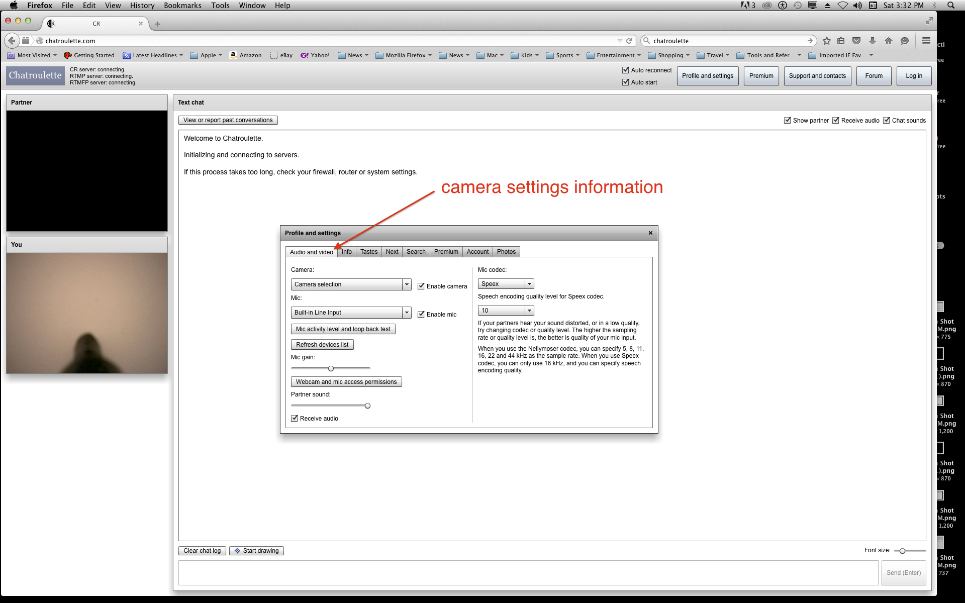Screen dimensions: 965x603
Task: Click the Wi-Fi icon in menu bar
Action: point(843,6)
